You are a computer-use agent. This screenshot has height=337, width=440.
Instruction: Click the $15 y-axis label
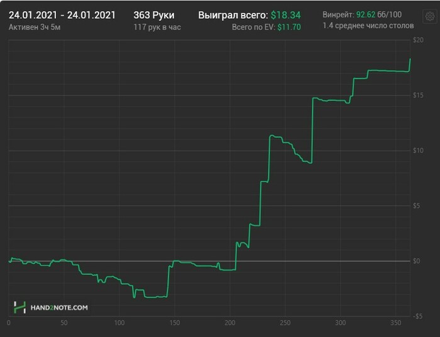[418, 95]
